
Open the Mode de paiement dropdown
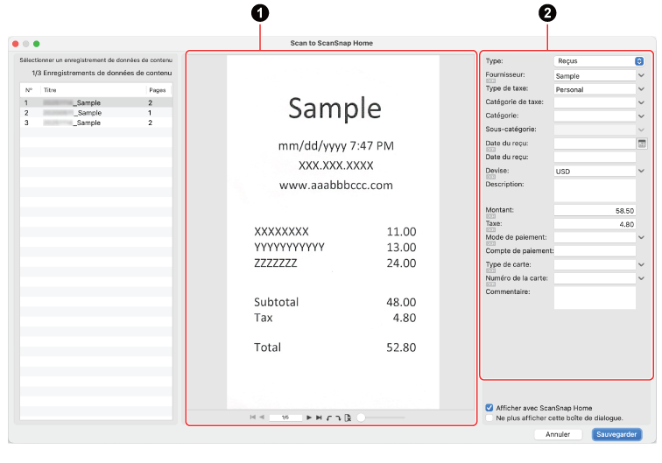point(642,236)
